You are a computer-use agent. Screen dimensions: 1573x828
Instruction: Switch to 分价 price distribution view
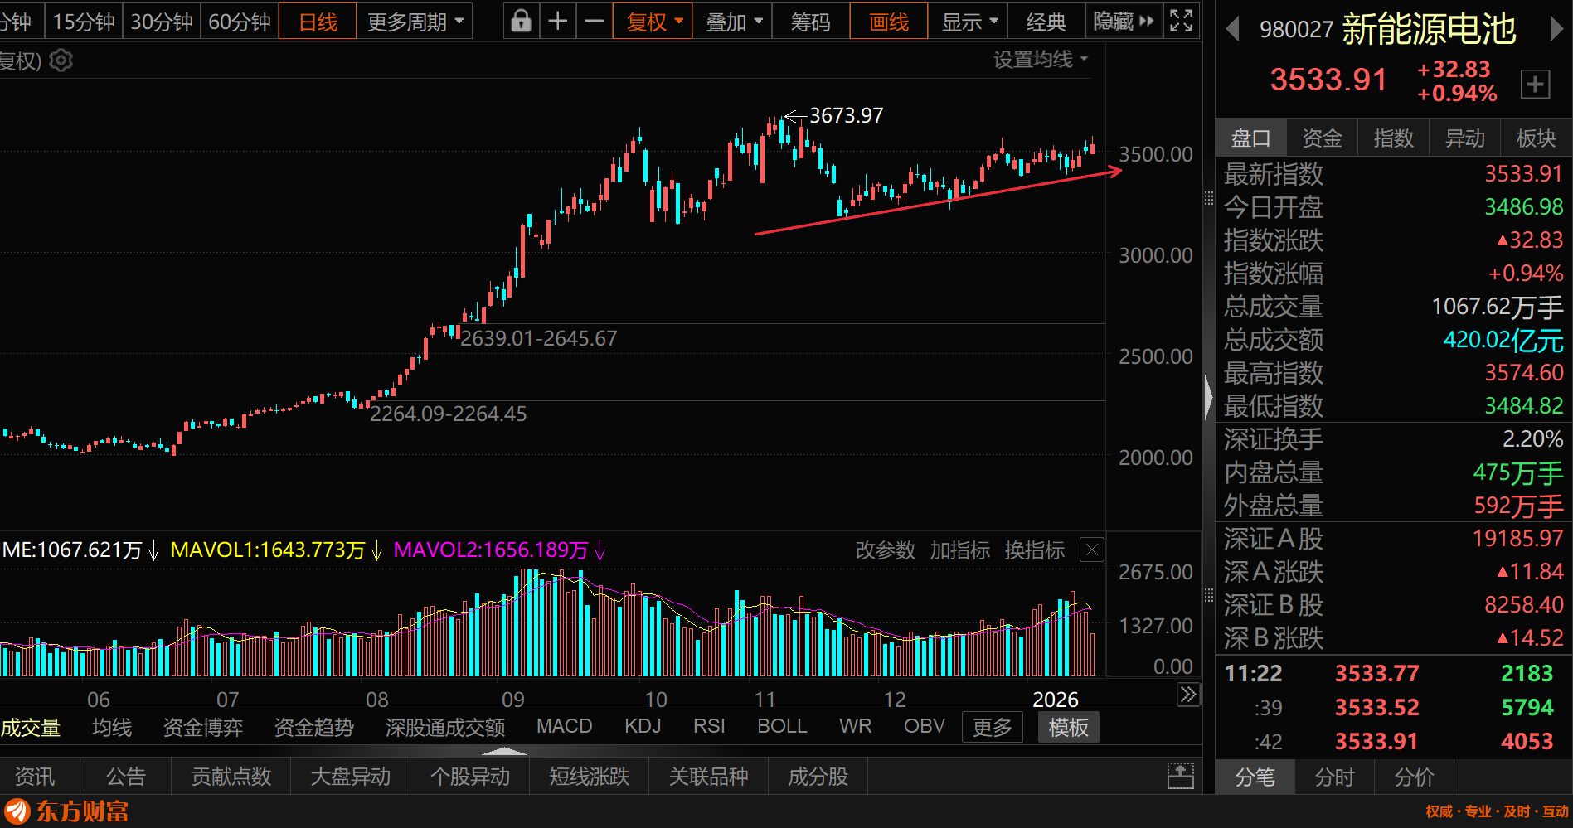[x=1414, y=777]
